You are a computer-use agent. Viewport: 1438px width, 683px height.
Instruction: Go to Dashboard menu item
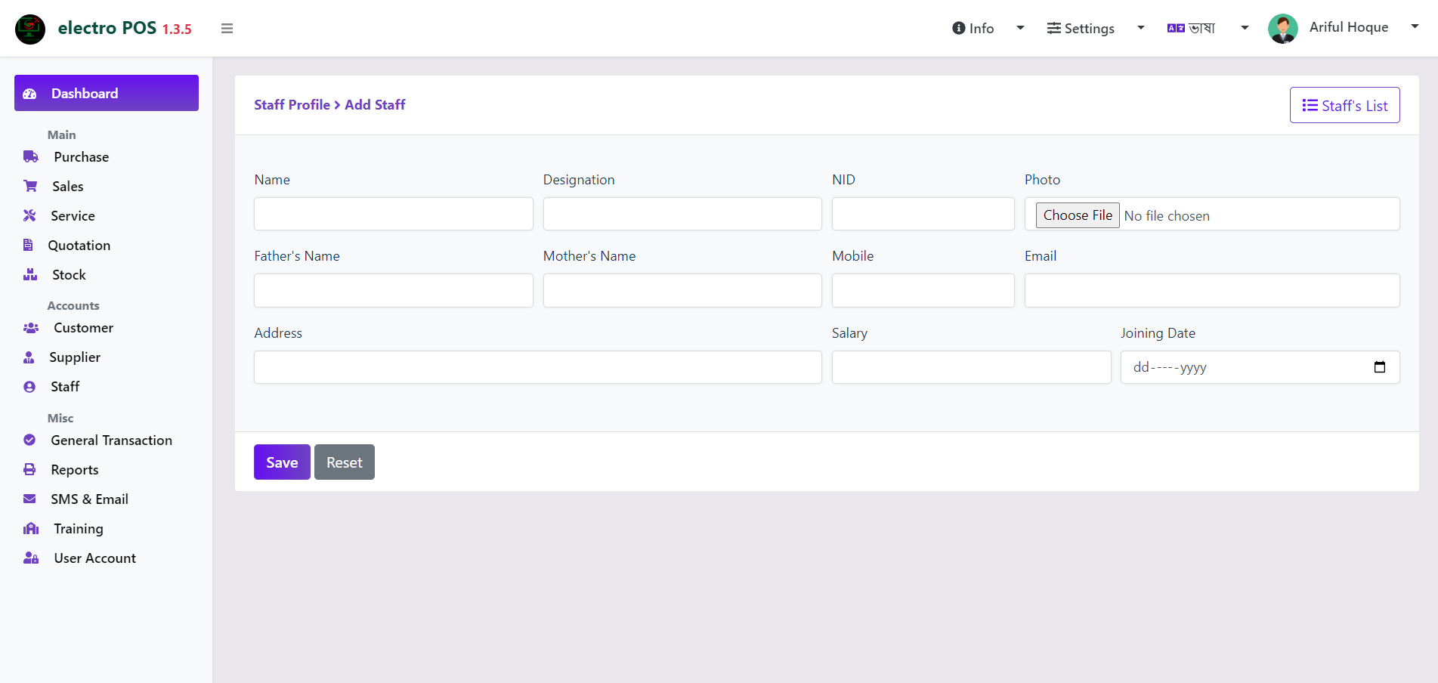[x=107, y=93]
